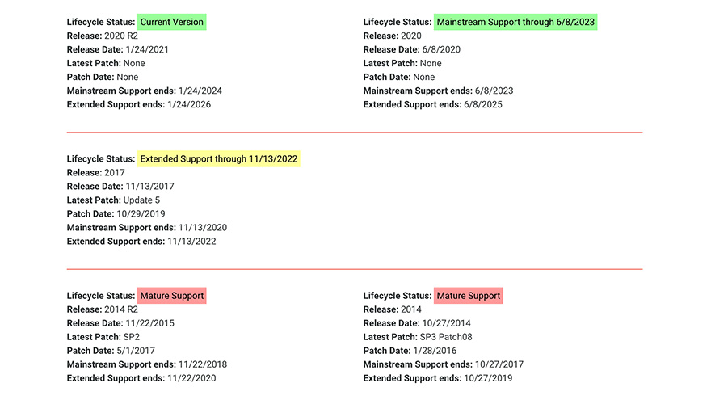Click Mature Support badge above Release 2014

(469, 296)
